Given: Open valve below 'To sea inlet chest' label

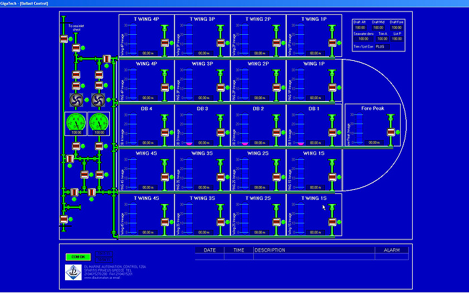Looking at the screenshot, I should coord(76,49).
